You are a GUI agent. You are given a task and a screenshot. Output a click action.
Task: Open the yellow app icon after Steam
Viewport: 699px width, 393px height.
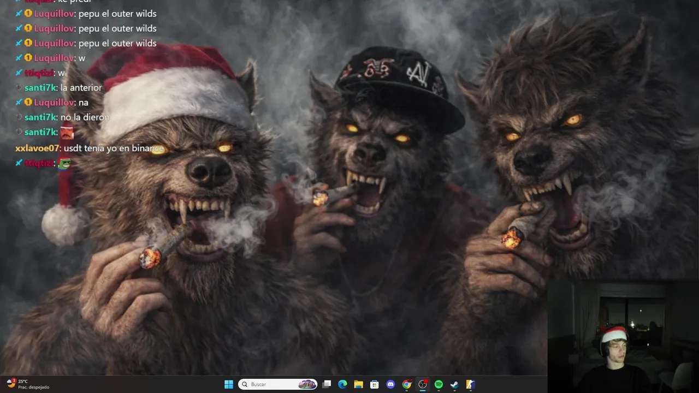click(x=470, y=384)
